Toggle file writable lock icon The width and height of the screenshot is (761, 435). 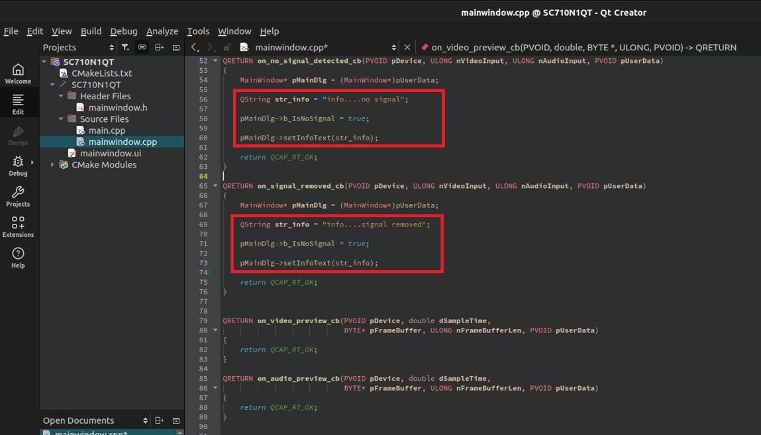[x=227, y=47]
